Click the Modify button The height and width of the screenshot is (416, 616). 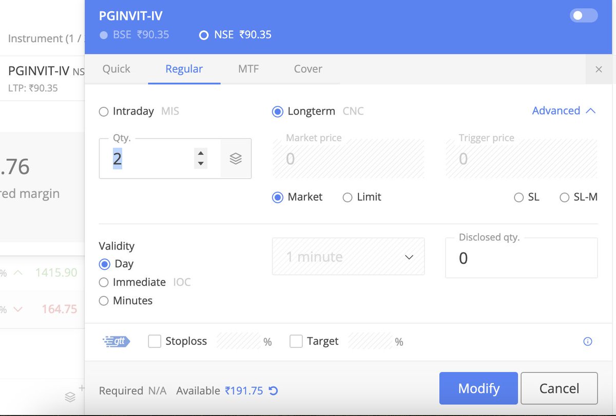(x=479, y=388)
